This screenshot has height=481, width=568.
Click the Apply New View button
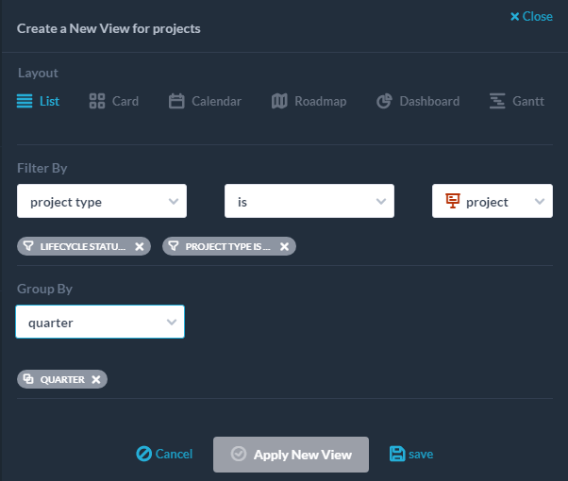291,455
